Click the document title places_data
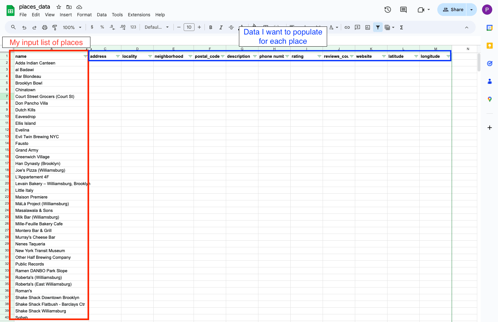 (x=34, y=7)
